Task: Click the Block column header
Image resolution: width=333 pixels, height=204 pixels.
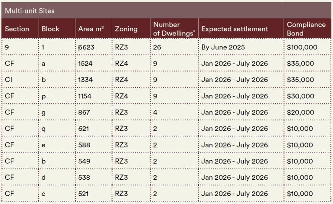Action: (50, 29)
